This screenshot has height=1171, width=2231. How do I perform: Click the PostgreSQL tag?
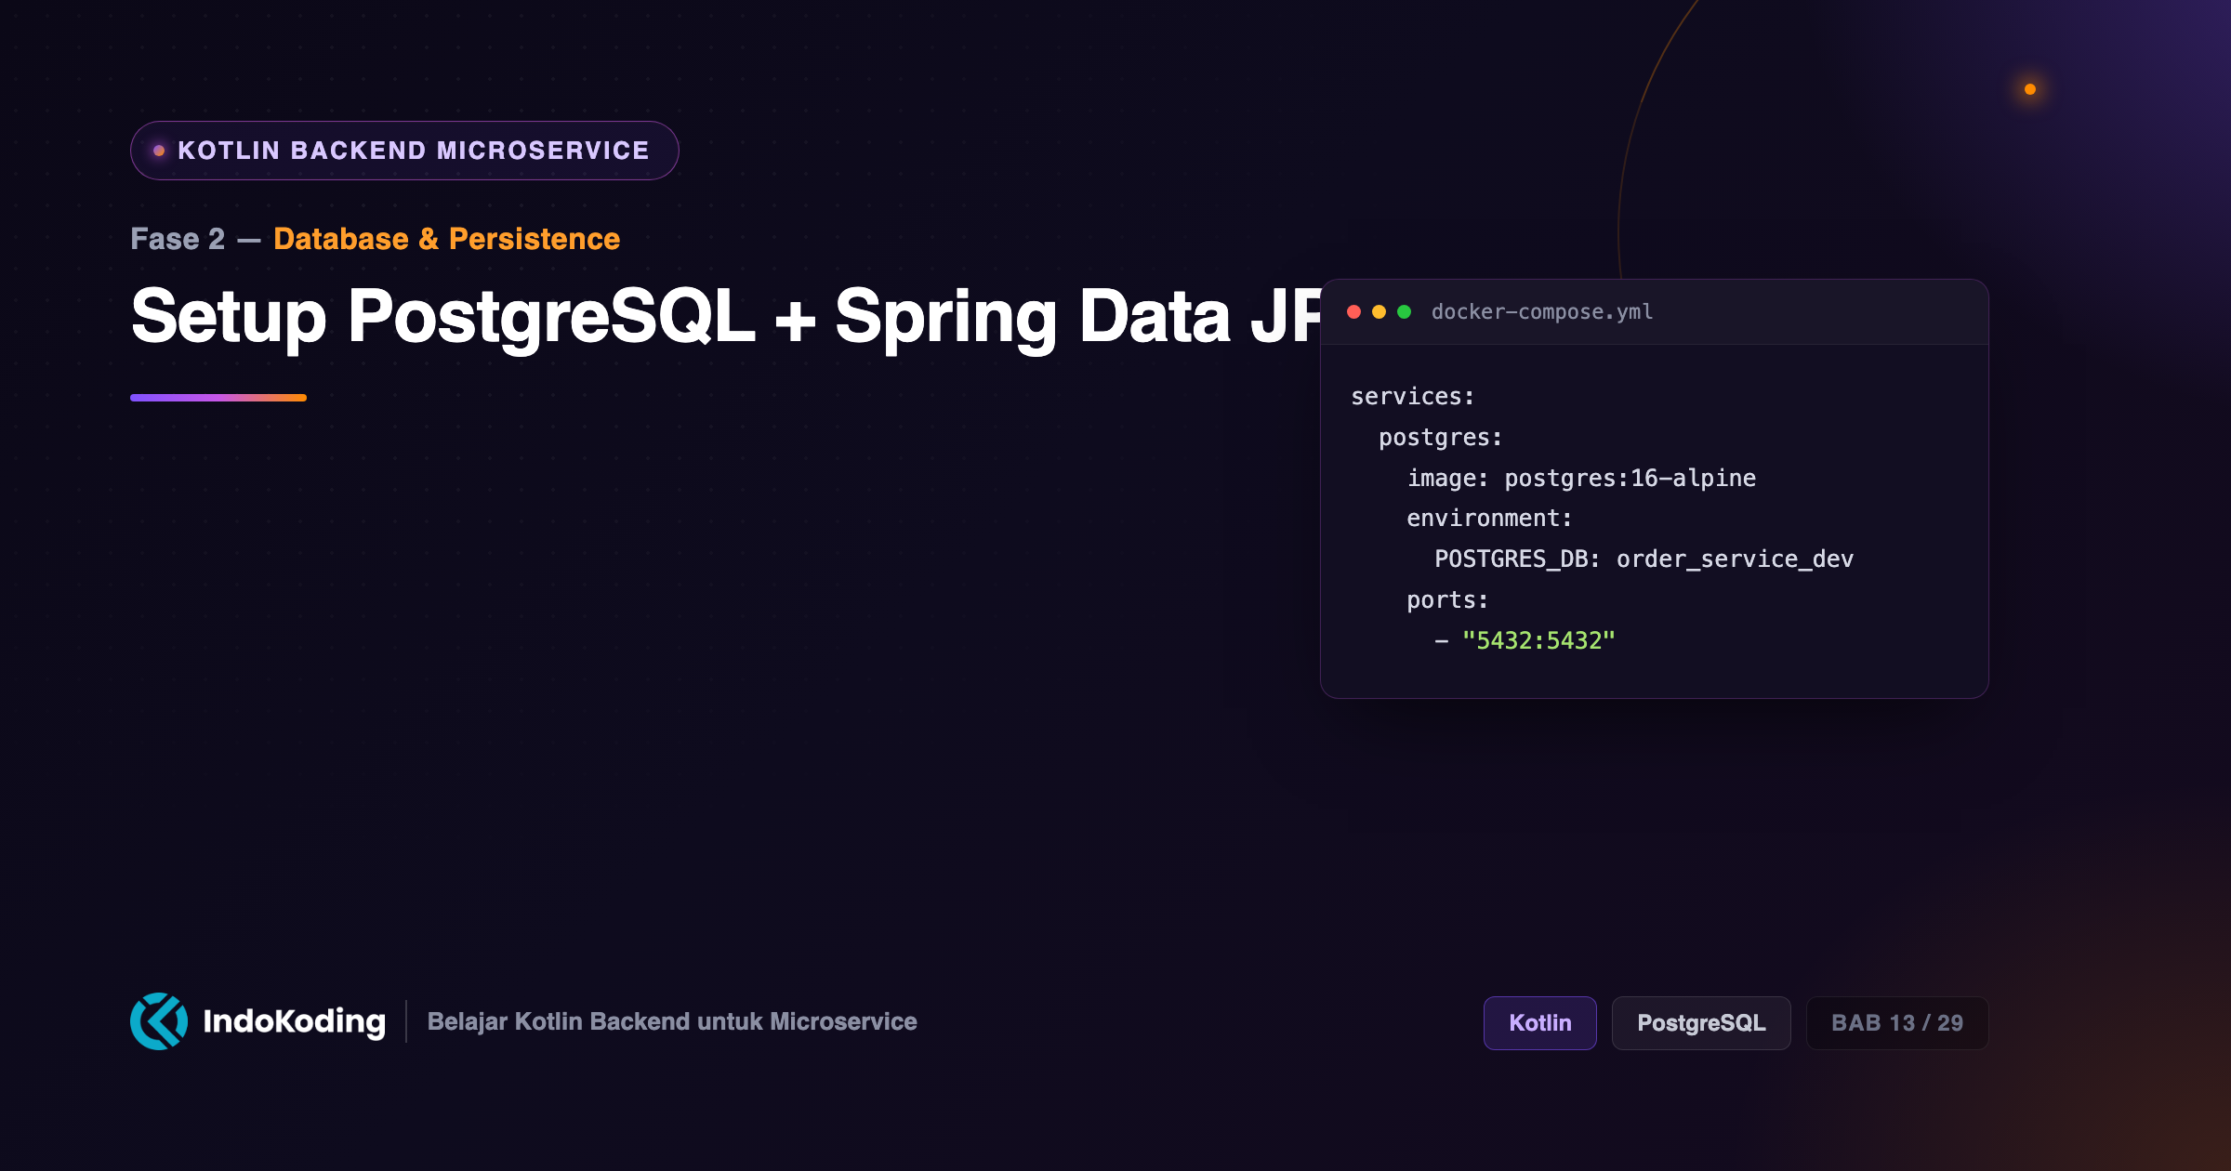coord(1701,1023)
